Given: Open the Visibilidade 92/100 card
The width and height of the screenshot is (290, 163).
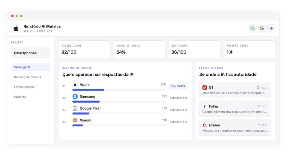Looking at the screenshot, I should 84,49.
